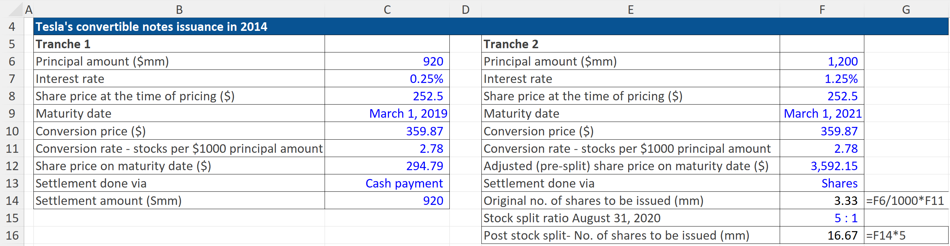Select column E header
Viewport: 950px width, 246px height.
pos(631,9)
